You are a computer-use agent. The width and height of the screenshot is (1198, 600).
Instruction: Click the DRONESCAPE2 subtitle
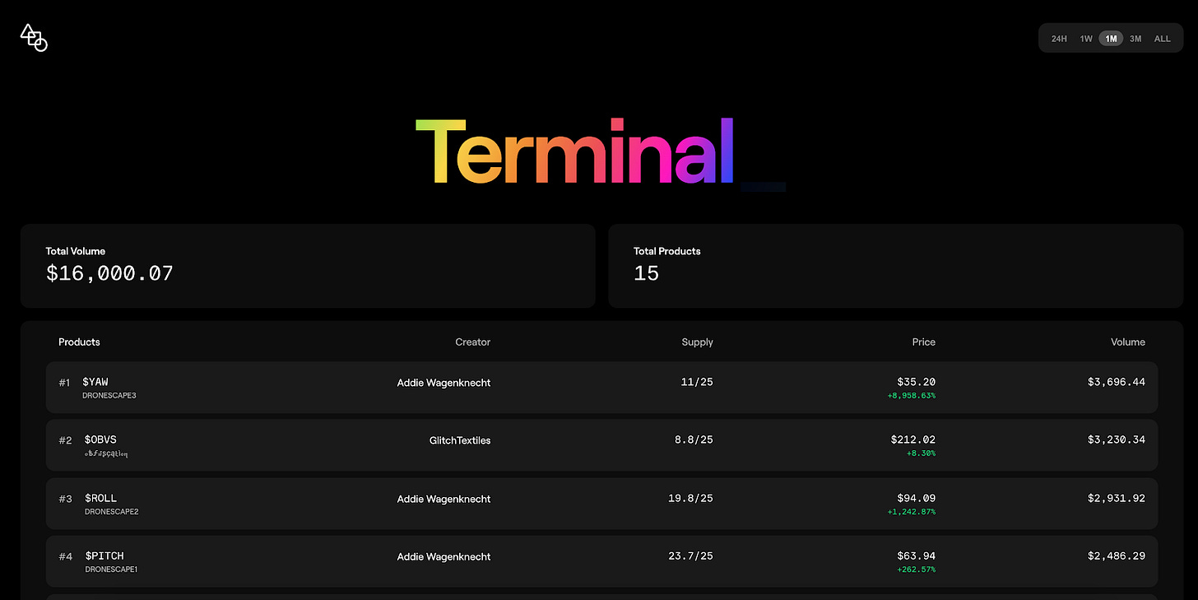(x=111, y=512)
